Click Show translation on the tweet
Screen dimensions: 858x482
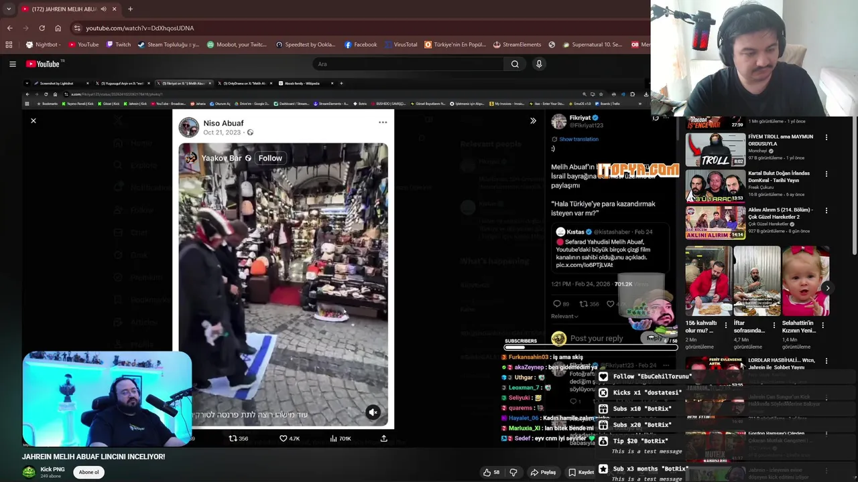[578, 139]
